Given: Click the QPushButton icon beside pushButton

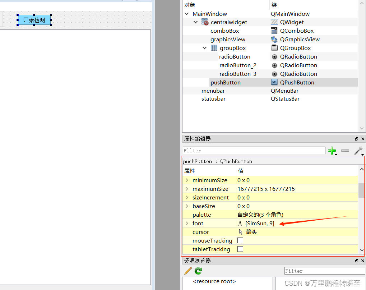Looking at the screenshot, I should point(274,82).
